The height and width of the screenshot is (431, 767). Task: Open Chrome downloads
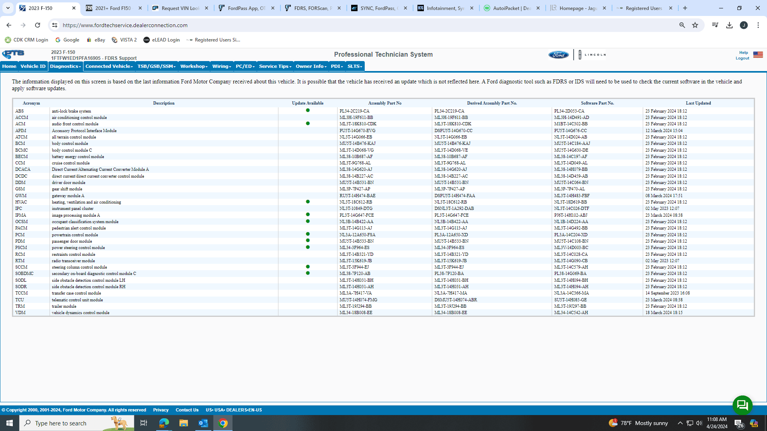coord(729,25)
